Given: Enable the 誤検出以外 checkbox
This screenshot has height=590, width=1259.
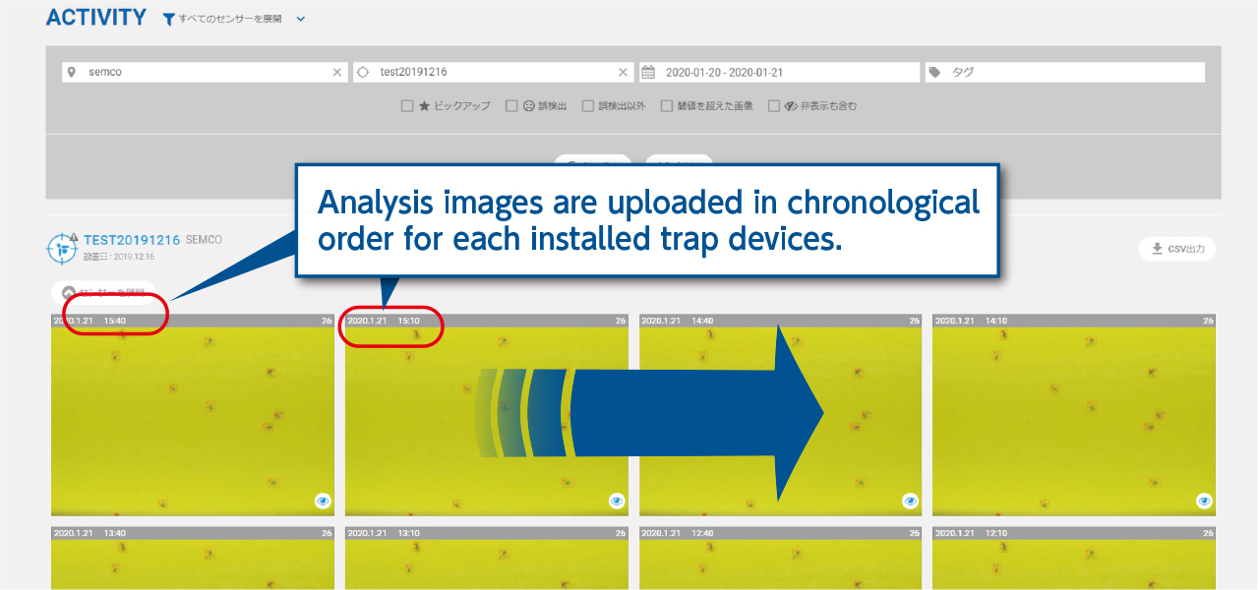Looking at the screenshot, I should (x=588, y=106).
